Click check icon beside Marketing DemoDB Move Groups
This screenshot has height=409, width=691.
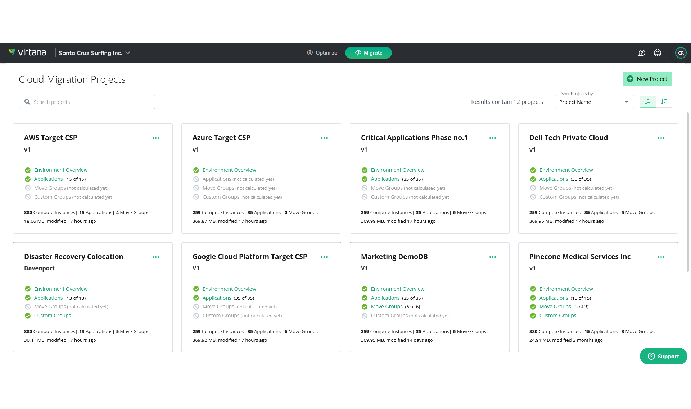point(365,307)
